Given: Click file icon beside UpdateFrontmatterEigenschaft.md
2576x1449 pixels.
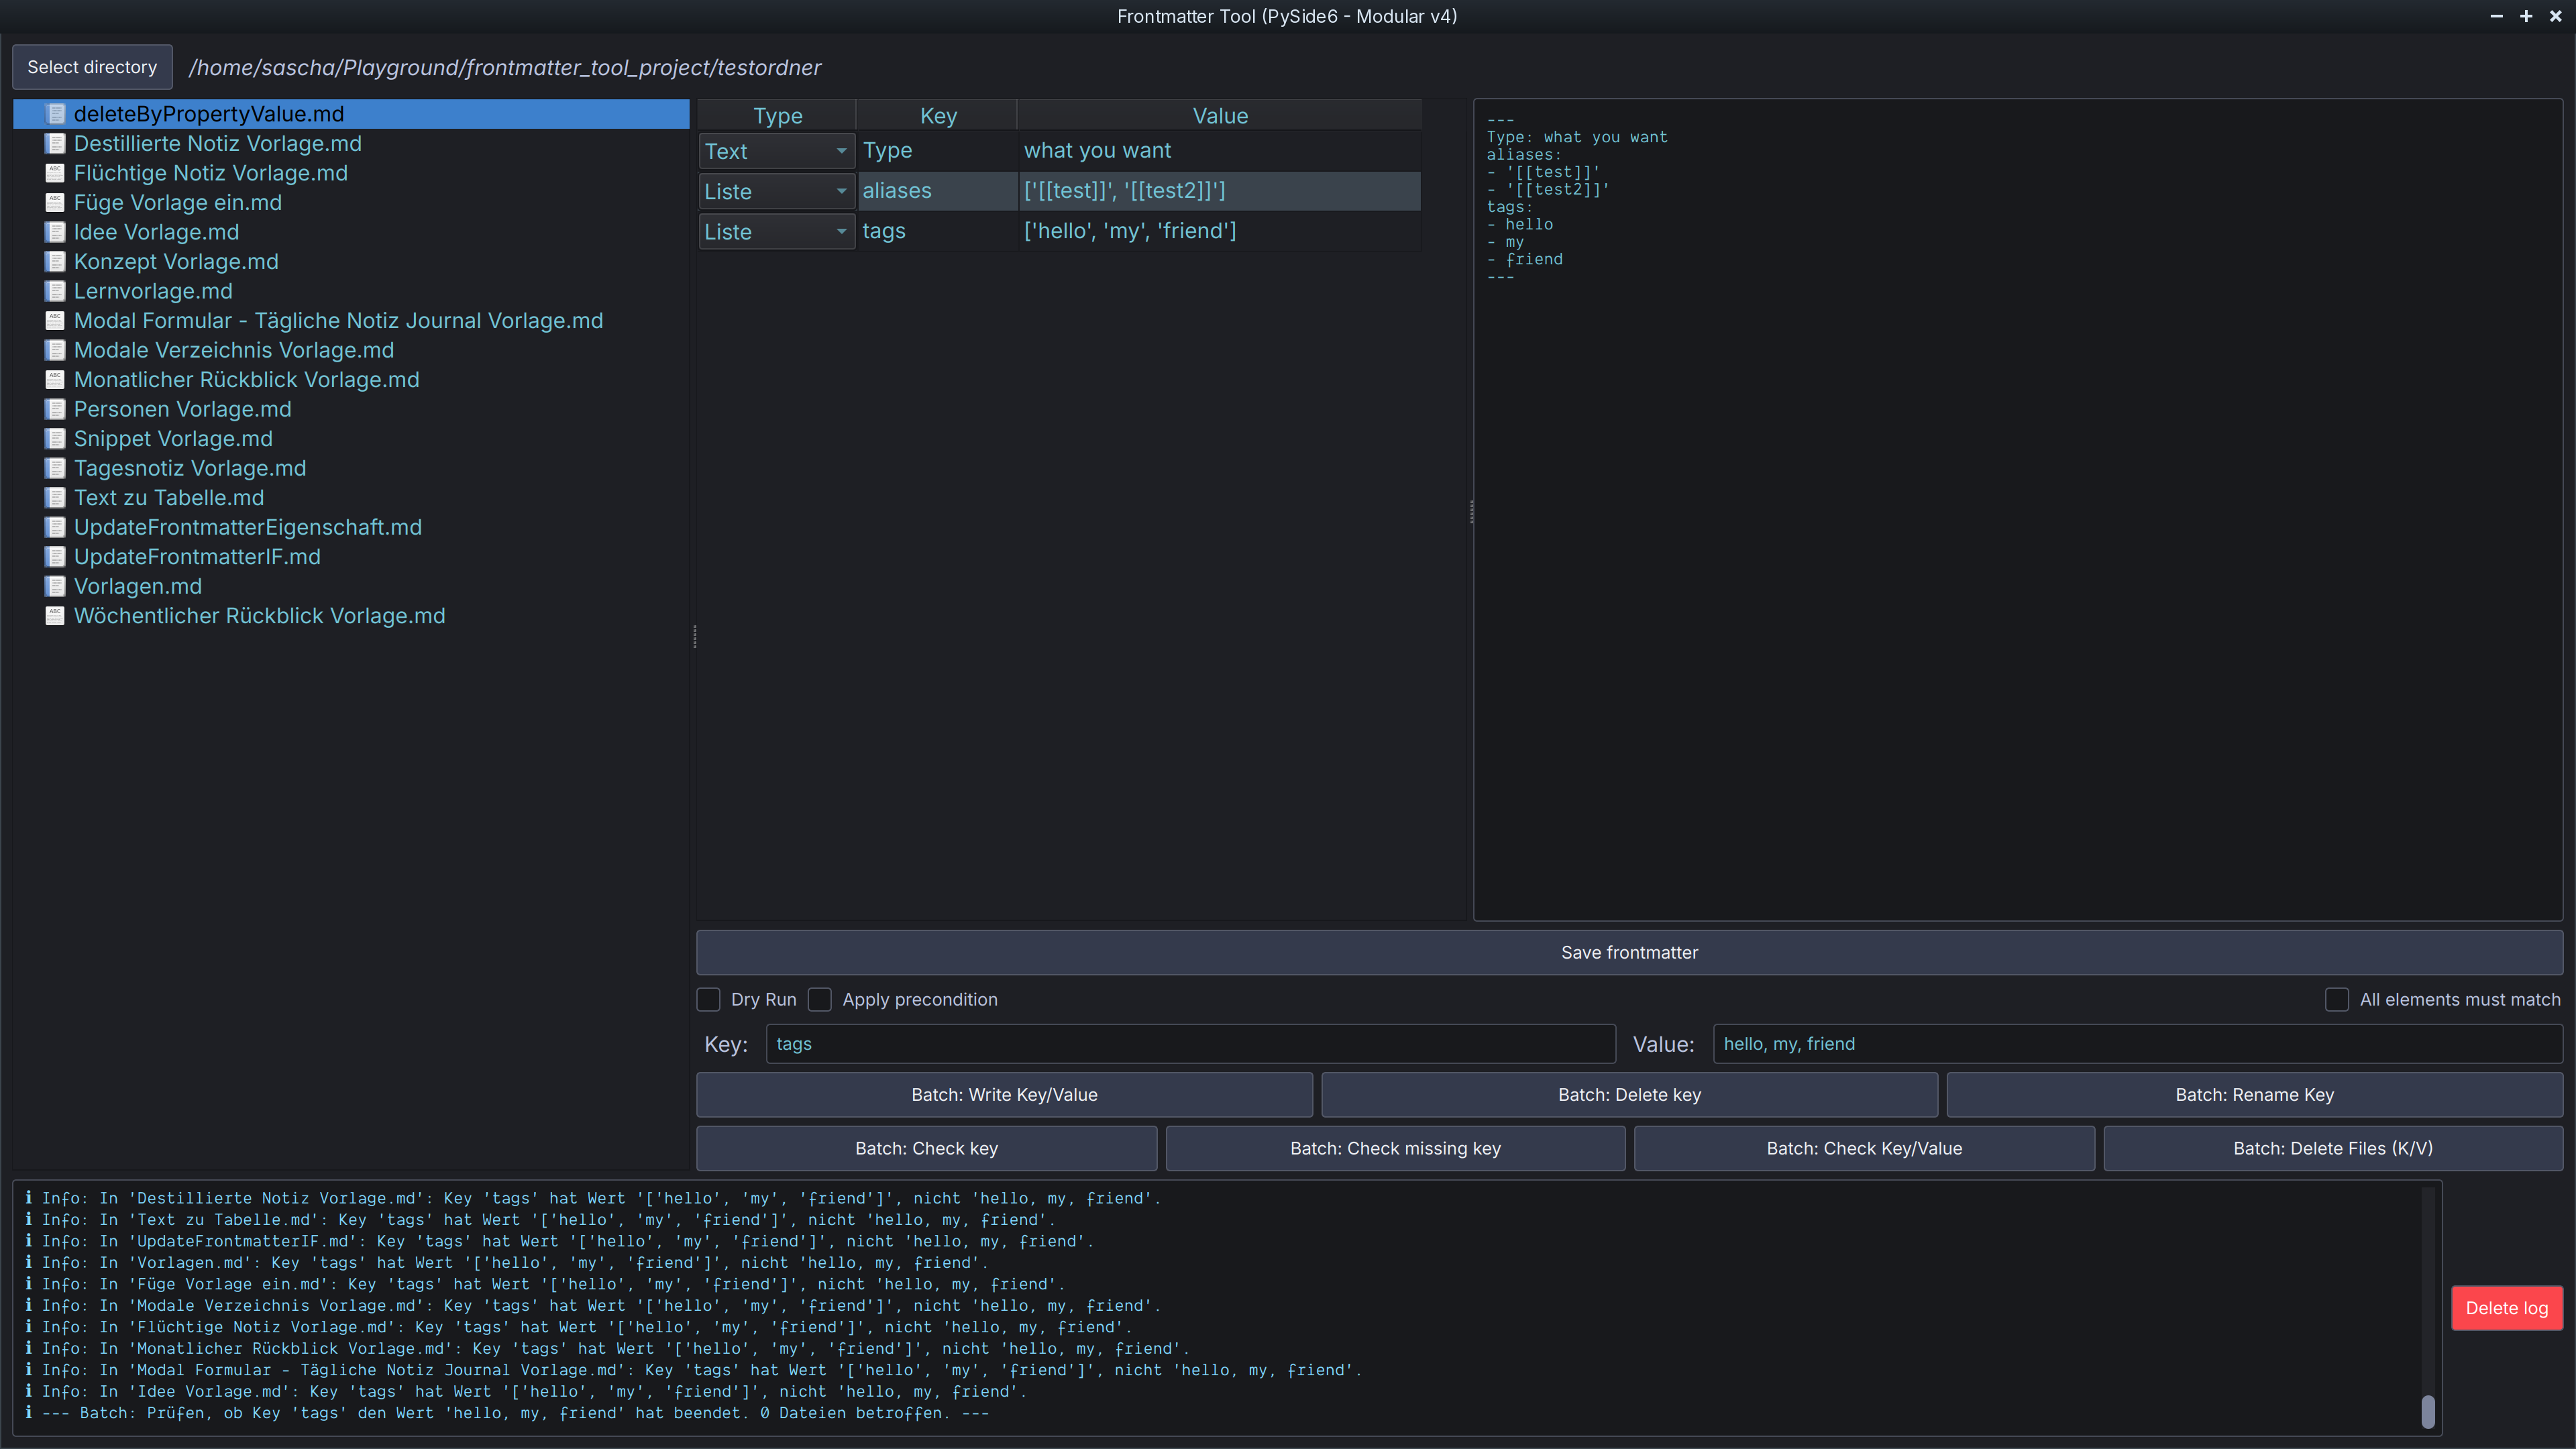Looking at the screenshot, I should [x=56, y=527].
